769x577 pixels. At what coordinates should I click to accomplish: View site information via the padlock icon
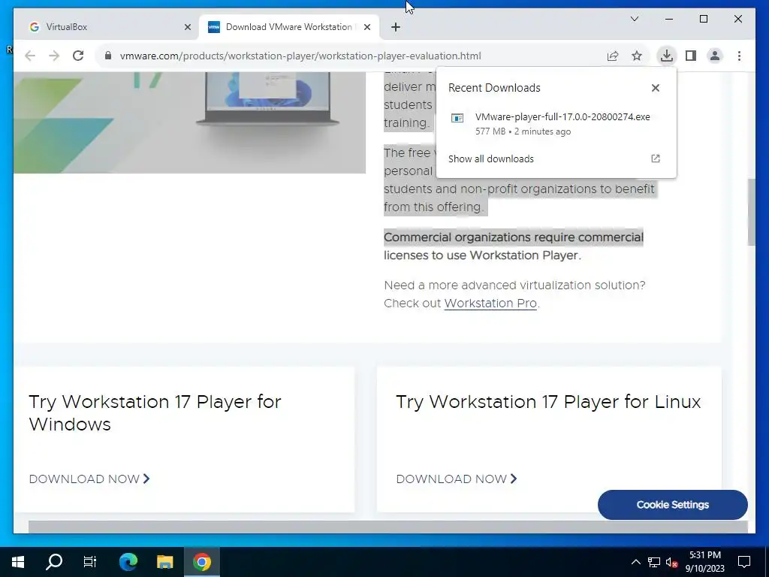(x=108, y=56)
